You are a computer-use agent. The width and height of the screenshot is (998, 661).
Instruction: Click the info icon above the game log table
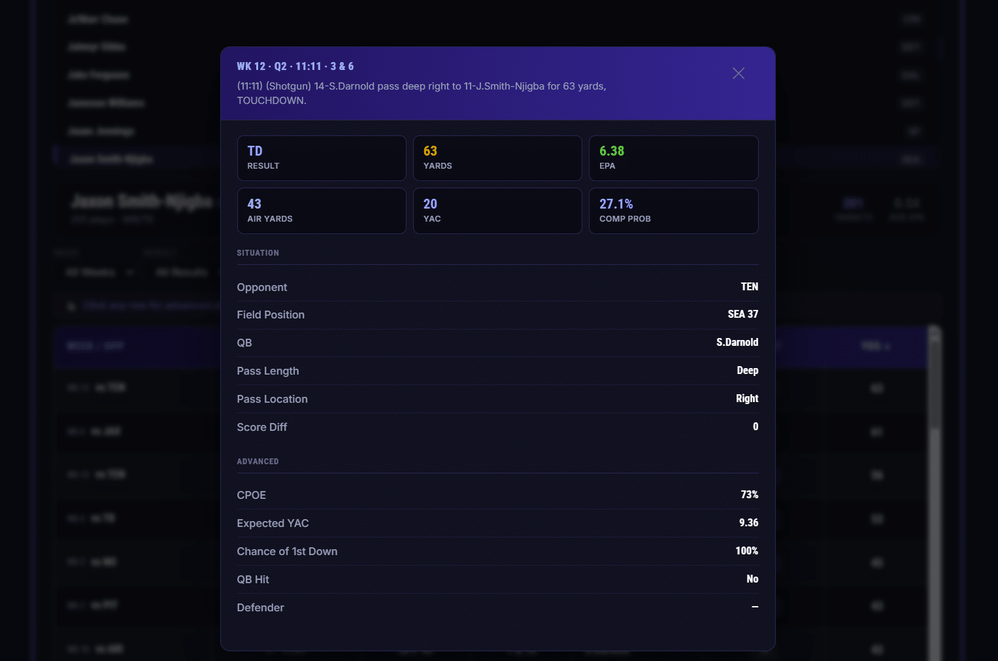click(71, 305)
